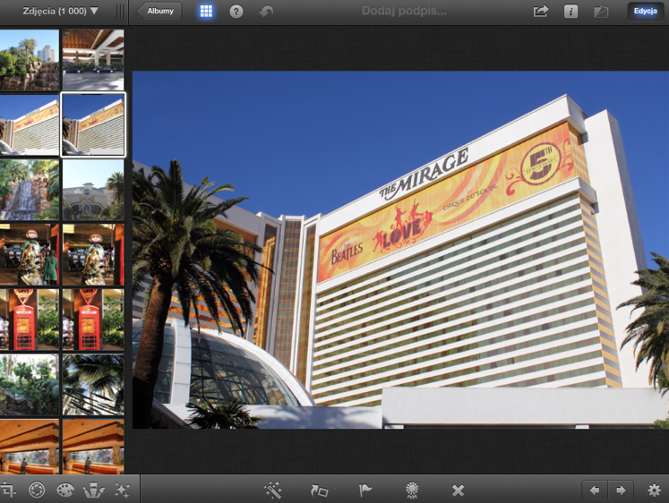Show photo info panel

click(570, 12)
